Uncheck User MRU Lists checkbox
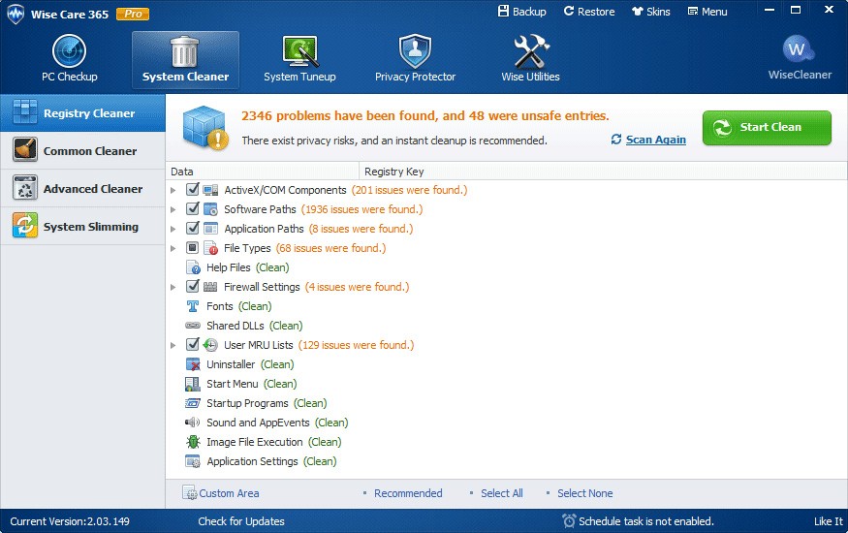The height and width of the screenshot is (533, 848). click(x=193, y=345)
